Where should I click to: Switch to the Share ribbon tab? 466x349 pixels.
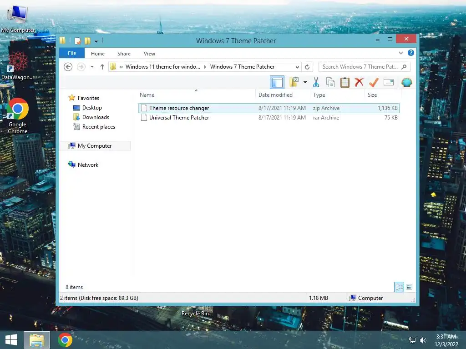[124, 54]
